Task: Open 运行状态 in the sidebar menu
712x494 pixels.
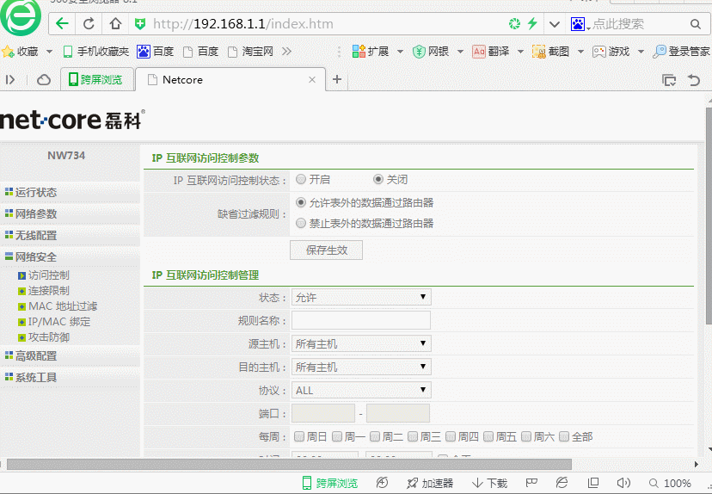Action: [36, 193]
